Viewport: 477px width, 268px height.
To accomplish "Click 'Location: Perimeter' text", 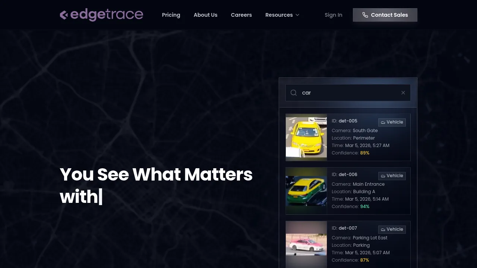I will point(353,138).
